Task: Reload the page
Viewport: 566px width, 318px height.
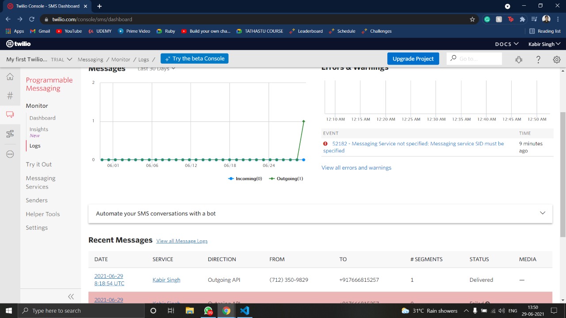Action: [x=31, y=19]
